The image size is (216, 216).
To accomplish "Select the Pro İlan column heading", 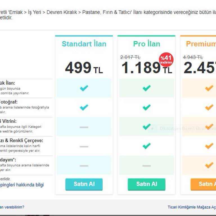I will (x=147, y=44).
